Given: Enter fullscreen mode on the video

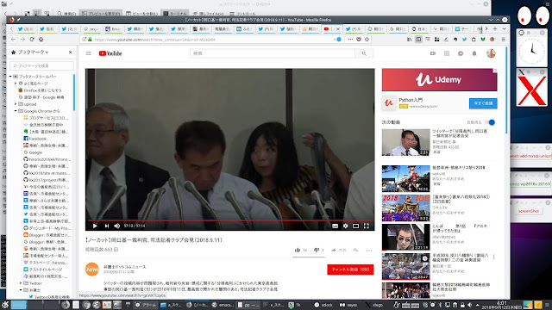Looking at the screenshot, I should coord(367,226).
